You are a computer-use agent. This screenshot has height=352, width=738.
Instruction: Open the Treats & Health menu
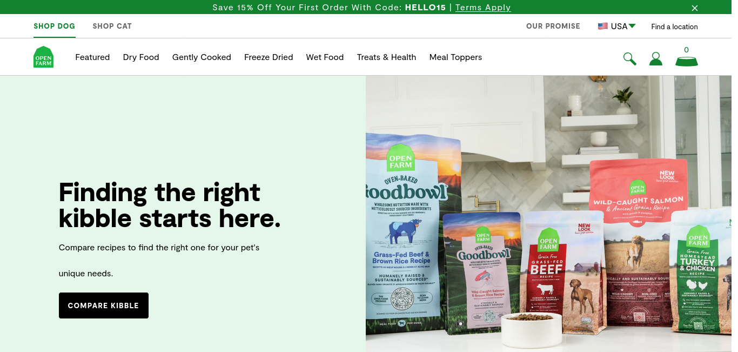point(386,57)
